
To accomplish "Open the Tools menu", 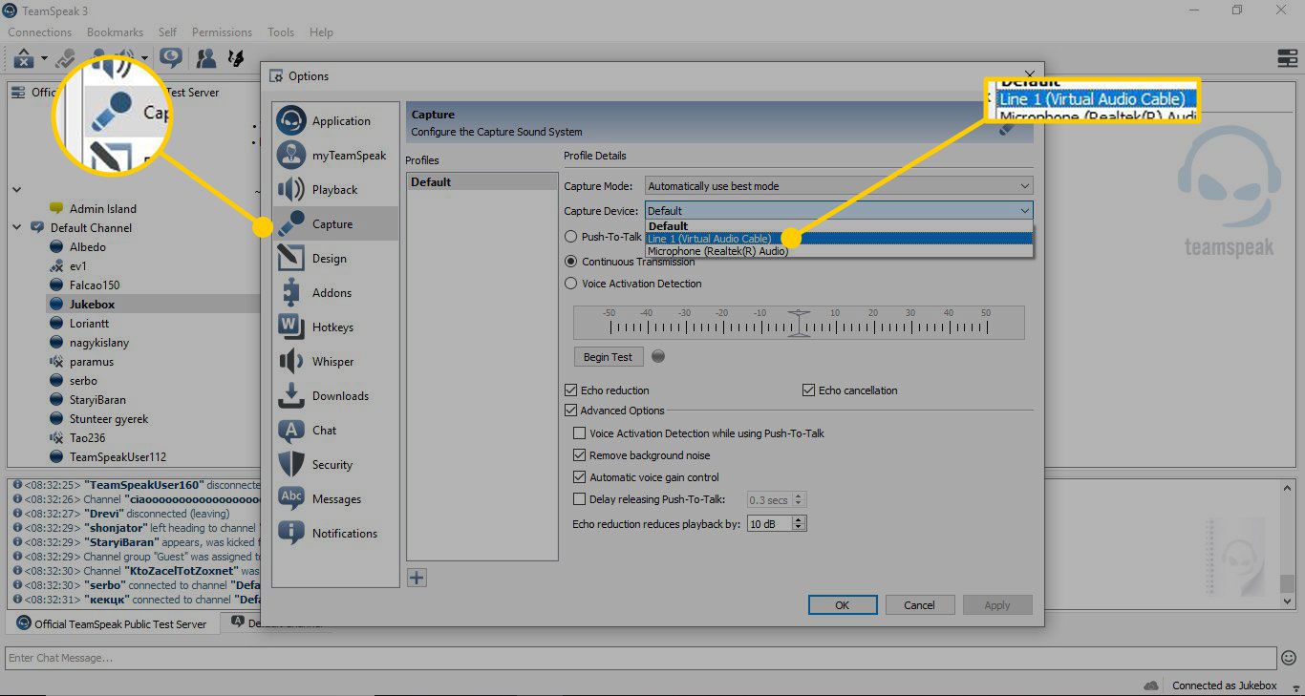I will click(281, 32).
